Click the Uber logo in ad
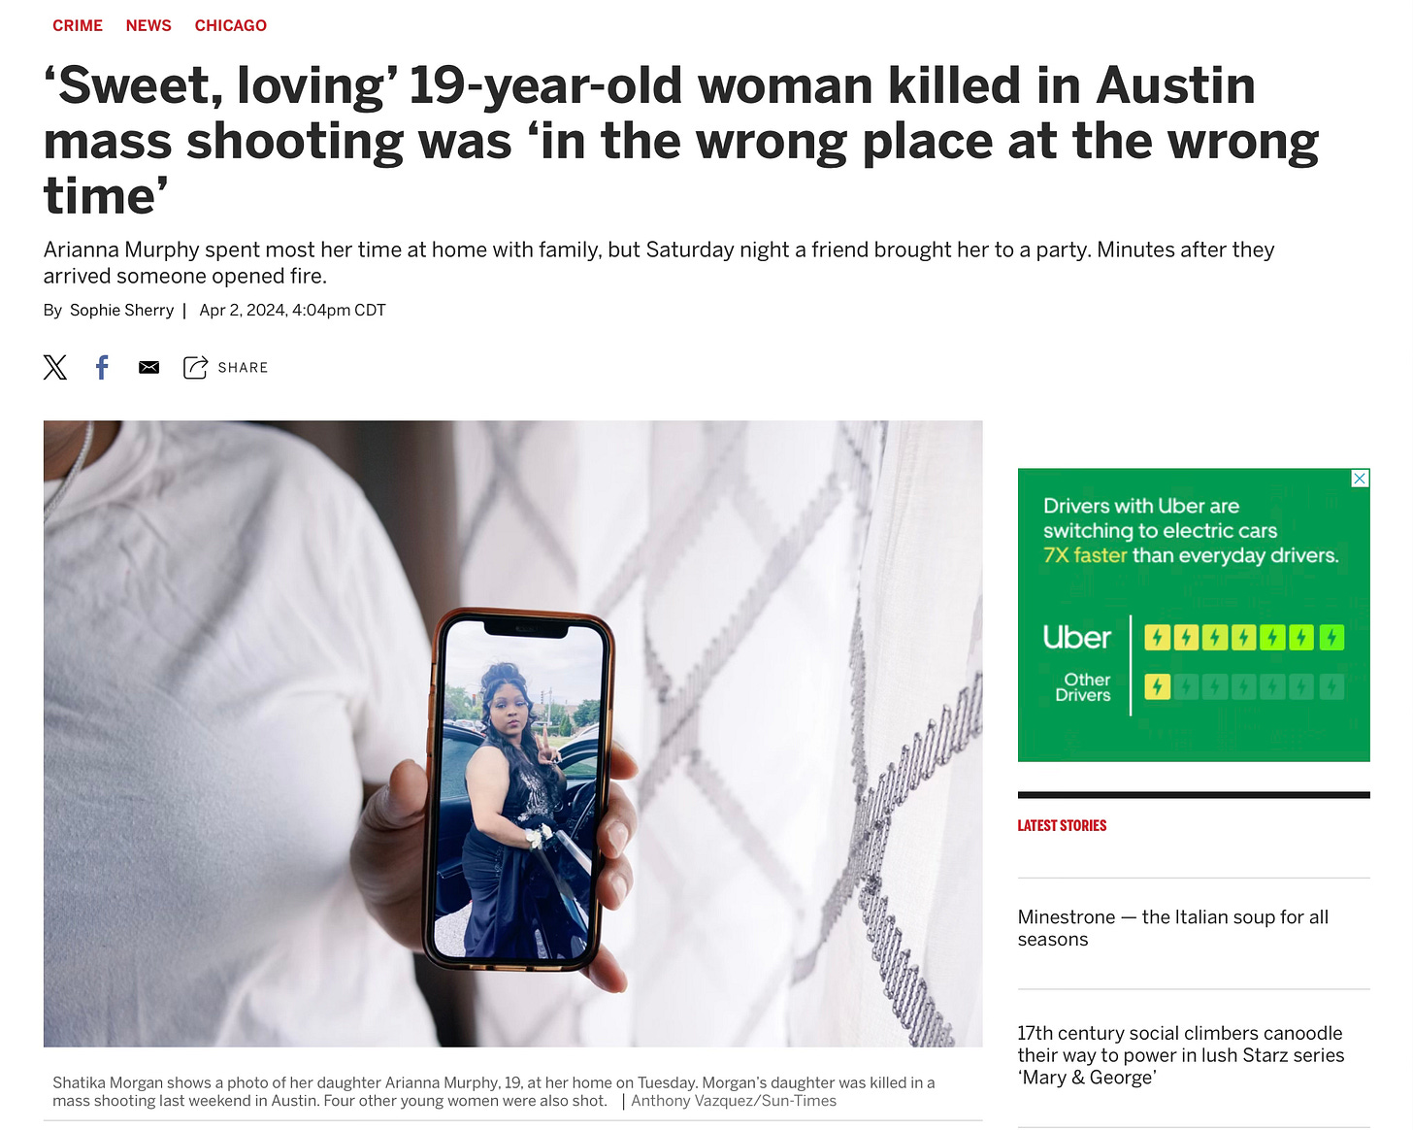 pos(1077,638)
